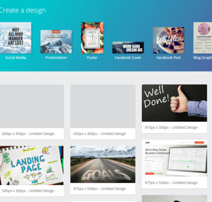The height and width of the screenshot is (202, 212).
Task: Click the Presentation label
Action: (56, 58)
